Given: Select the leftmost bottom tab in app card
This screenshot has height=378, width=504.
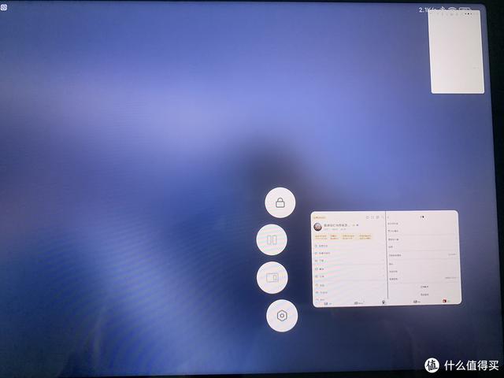Looking at the screenshot, I should 328,302.
